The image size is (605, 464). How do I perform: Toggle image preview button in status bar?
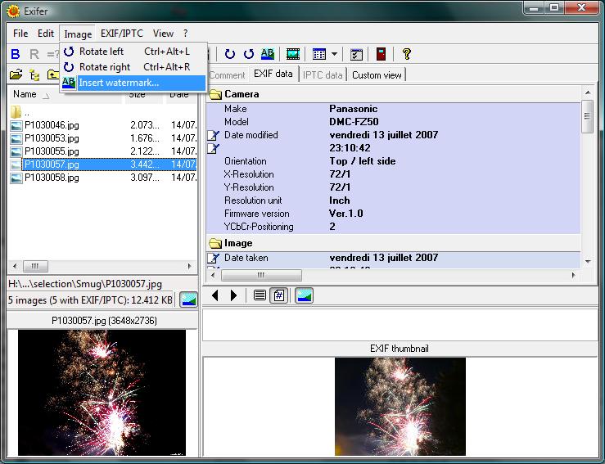188,300
